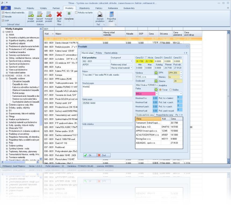Click the application logo button
The width and height of the screenshot is (231, 219).
[6, 8]
